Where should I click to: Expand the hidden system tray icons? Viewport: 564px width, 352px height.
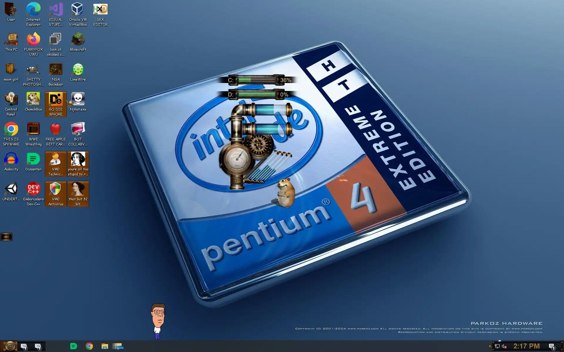[x=490, y=346]
